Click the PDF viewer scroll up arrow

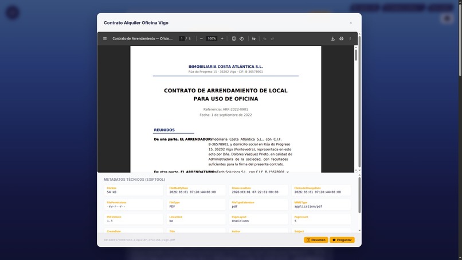coord(356,48)
